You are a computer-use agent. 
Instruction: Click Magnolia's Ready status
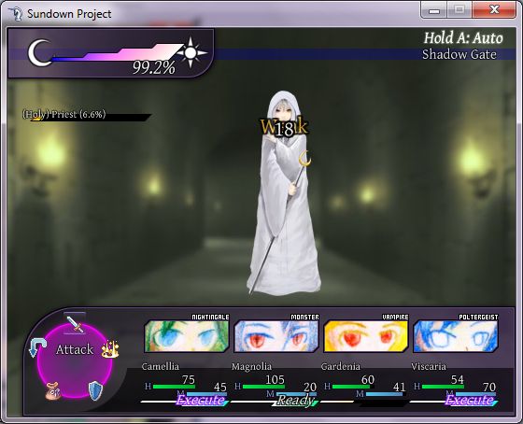click(x=295, y=400)
